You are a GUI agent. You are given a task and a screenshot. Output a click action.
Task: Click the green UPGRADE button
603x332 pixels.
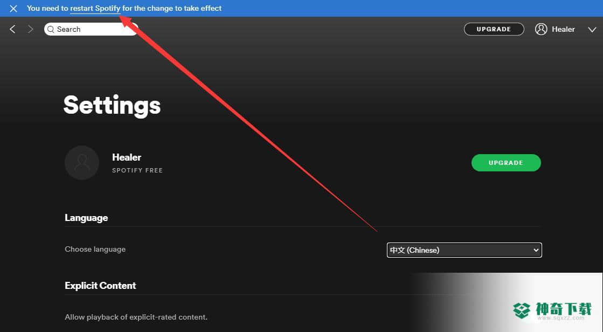pyautogui.click(x=506, y=163)
